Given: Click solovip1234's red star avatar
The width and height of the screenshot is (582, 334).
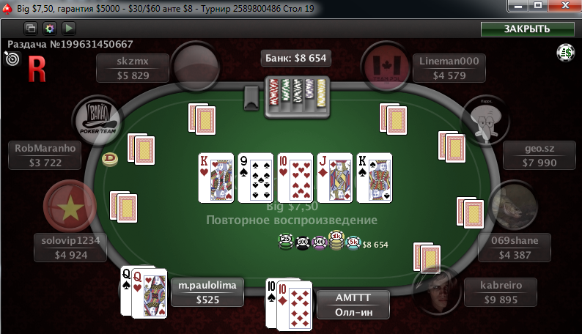Looking at the screenshot, I should (x=70, y=206).
